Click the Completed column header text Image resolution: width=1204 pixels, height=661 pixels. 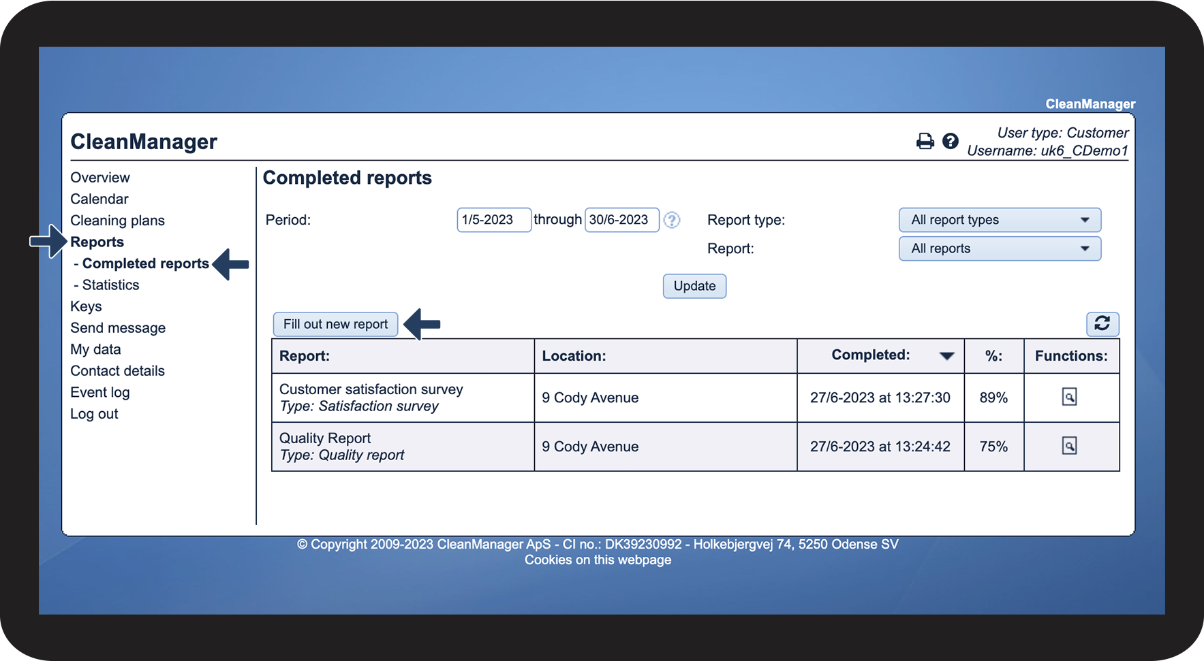click(x=871, y=355)
